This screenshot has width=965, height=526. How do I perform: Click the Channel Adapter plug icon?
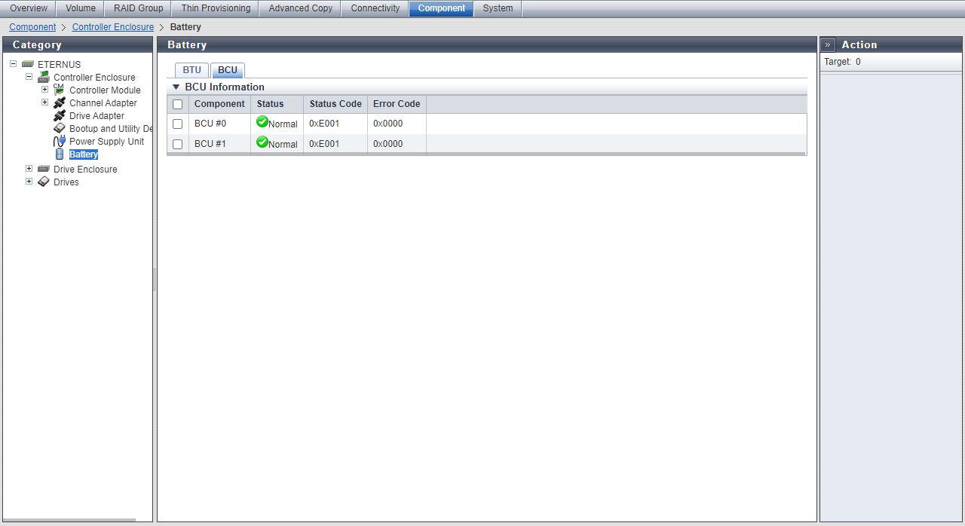coord(60,103)
